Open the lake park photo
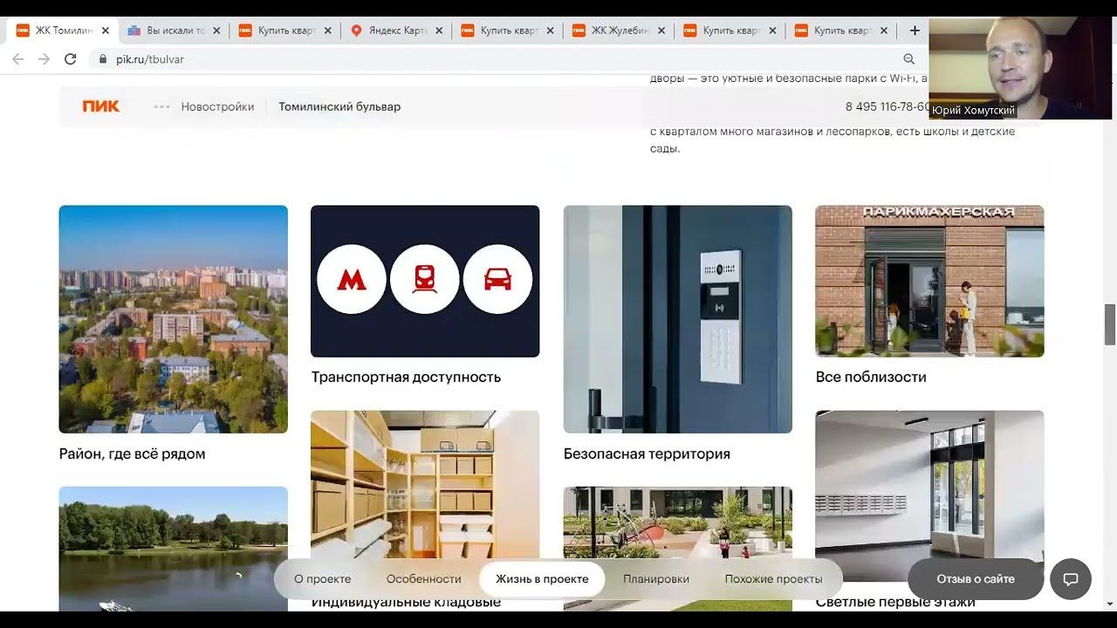This screenshot has width=1117, height=628. [x=173, y=549]
